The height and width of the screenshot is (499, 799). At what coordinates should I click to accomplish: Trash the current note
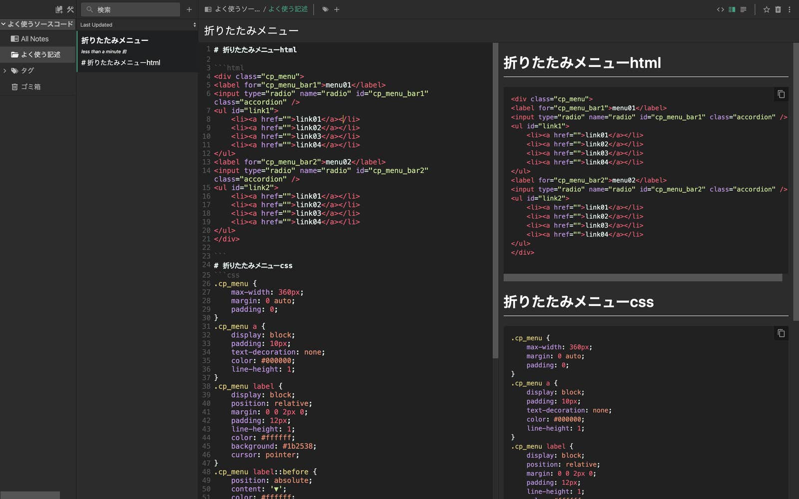[778, 9]
